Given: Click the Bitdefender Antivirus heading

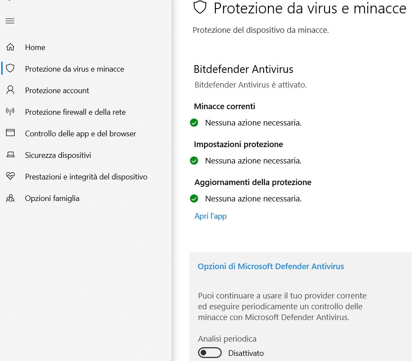Looking at the screenshot, I should click(244, 69).
